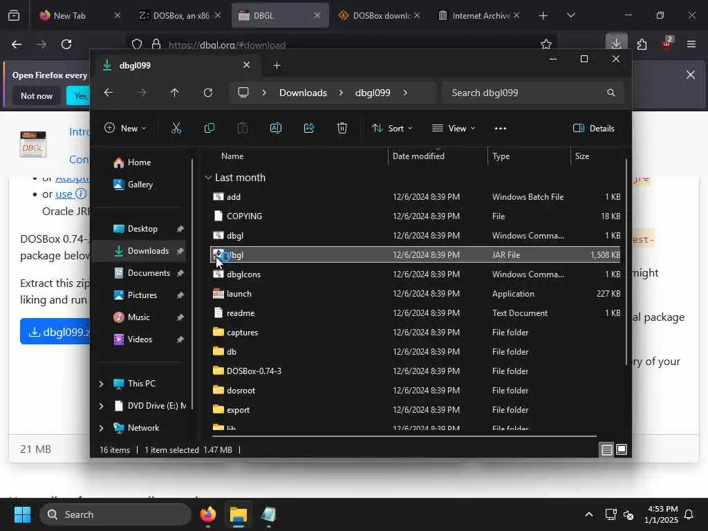Select the dbgl099 Explorer tab
Viewport: 708px width, 531px height.
176,66
